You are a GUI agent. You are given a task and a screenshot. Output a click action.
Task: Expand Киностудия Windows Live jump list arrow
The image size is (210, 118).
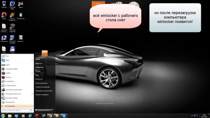tap(32, 94)
